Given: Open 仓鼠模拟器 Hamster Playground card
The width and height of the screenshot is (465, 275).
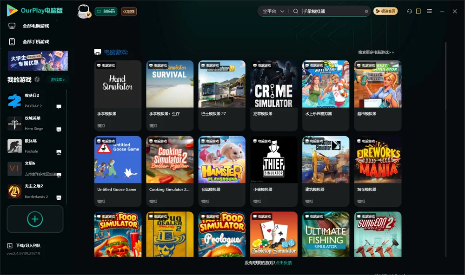Looking at the screenshot, I should [222, 171].
